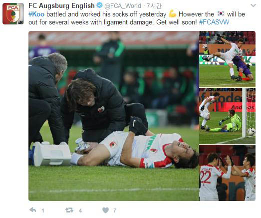Click the reply count number 1
Screen dimensions: 261x218
tap(43, 211)
